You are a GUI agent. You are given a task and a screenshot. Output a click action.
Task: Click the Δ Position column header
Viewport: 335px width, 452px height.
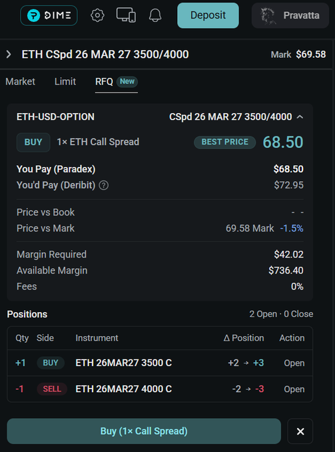point(244,338)
